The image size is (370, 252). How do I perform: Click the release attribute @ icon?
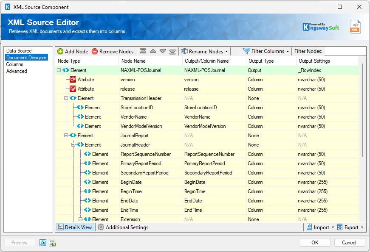coord(73,89)
